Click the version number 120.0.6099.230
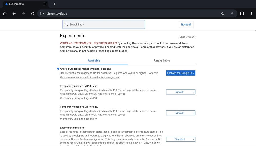256x146 pixels. [187, 37]
